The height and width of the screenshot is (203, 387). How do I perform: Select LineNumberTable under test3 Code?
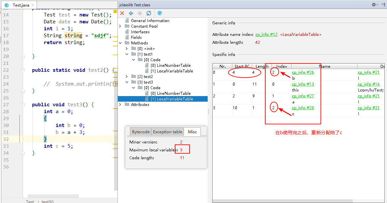(x=170, y=93)
